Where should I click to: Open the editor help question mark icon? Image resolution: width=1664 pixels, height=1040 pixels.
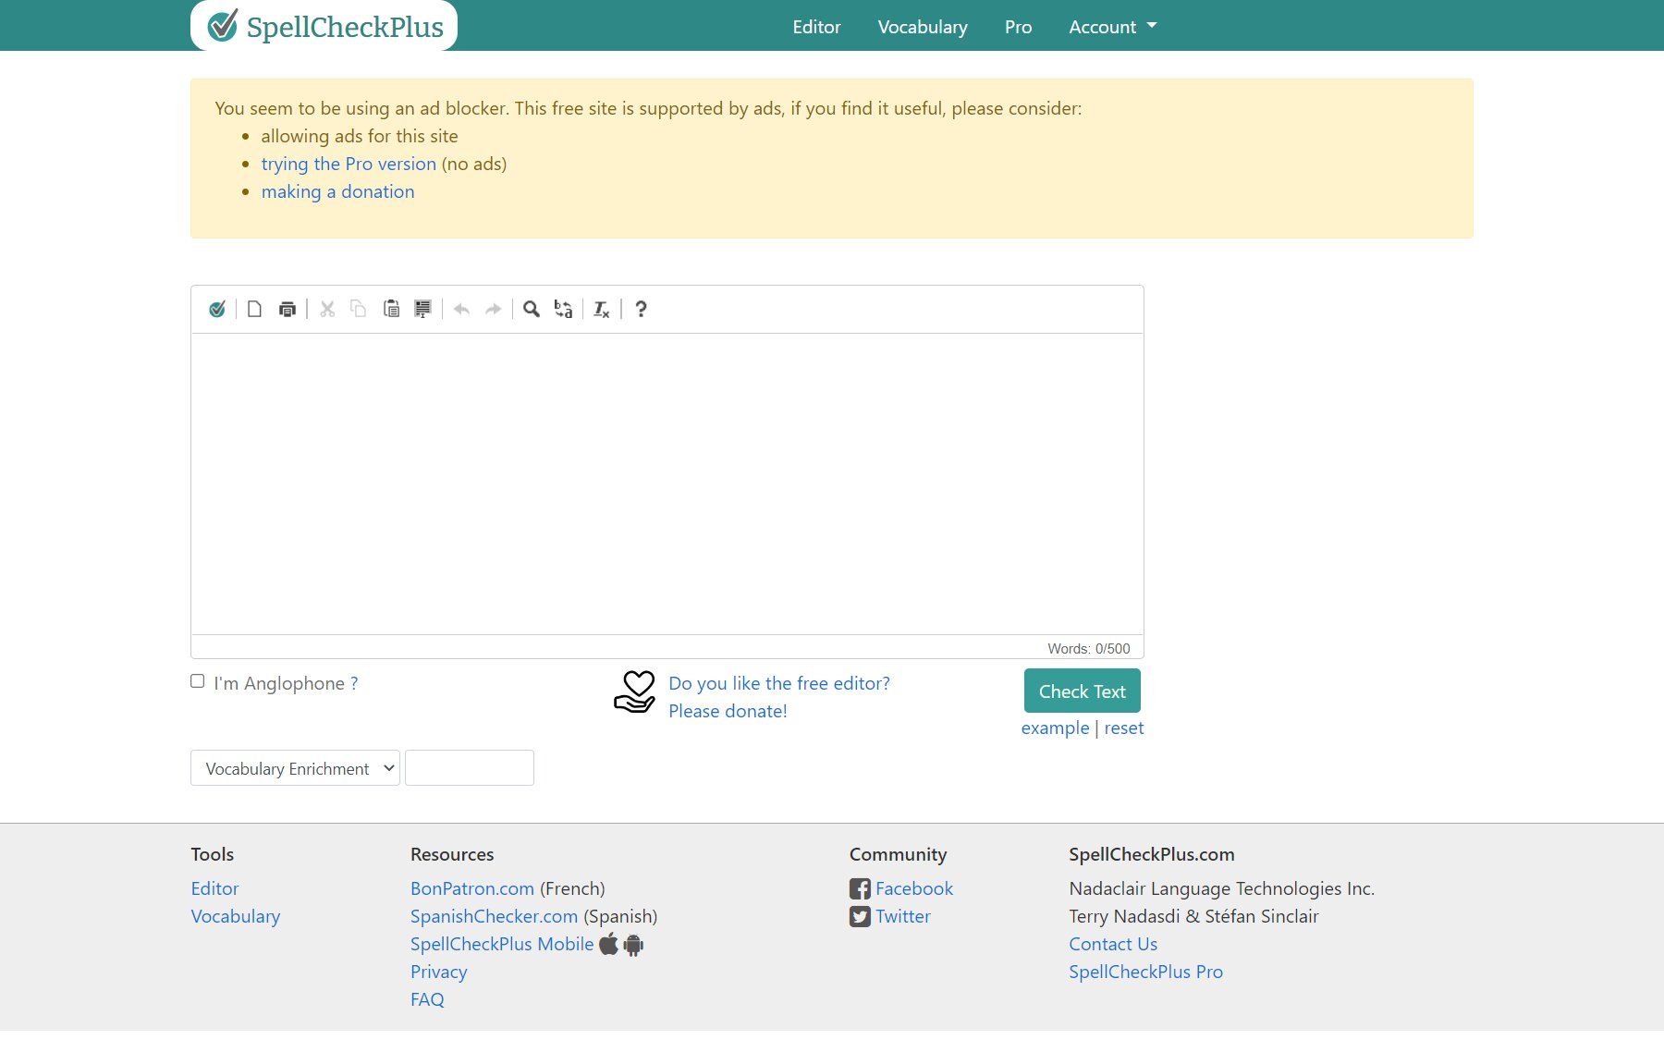tap(641, 309)
